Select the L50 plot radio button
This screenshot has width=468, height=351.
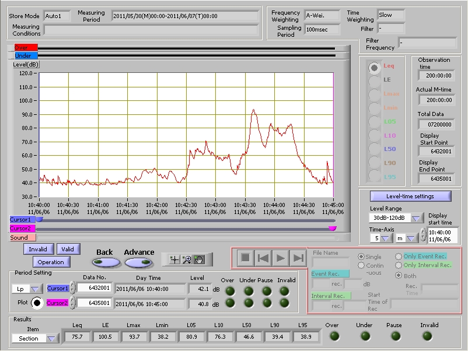(x=374, y=149)
